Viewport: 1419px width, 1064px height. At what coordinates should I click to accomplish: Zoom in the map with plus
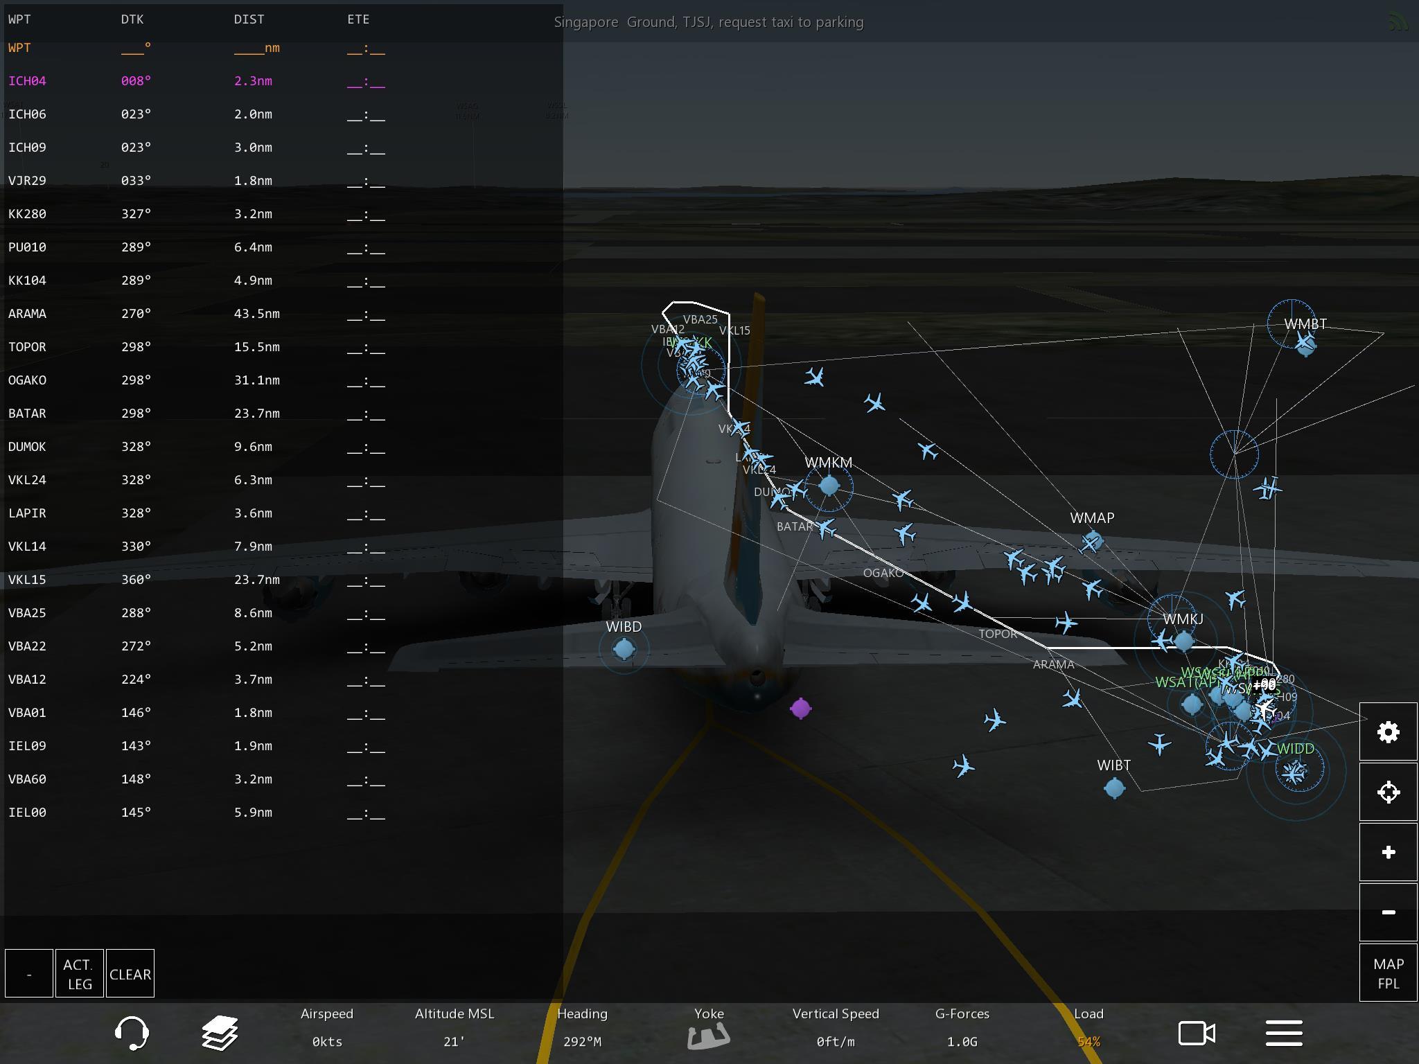point(1388,852)
